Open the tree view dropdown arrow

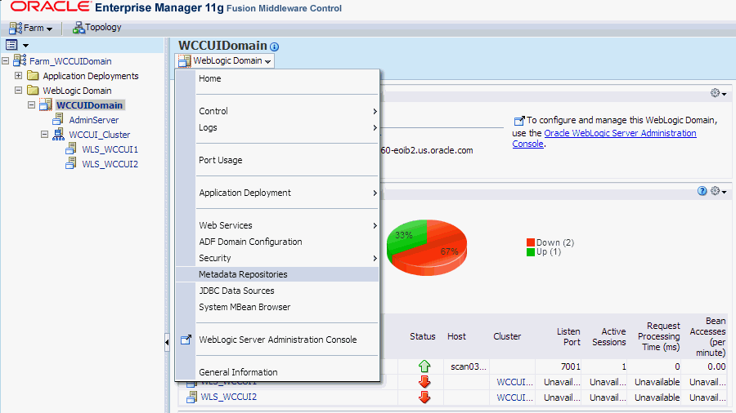coord(26,46)
